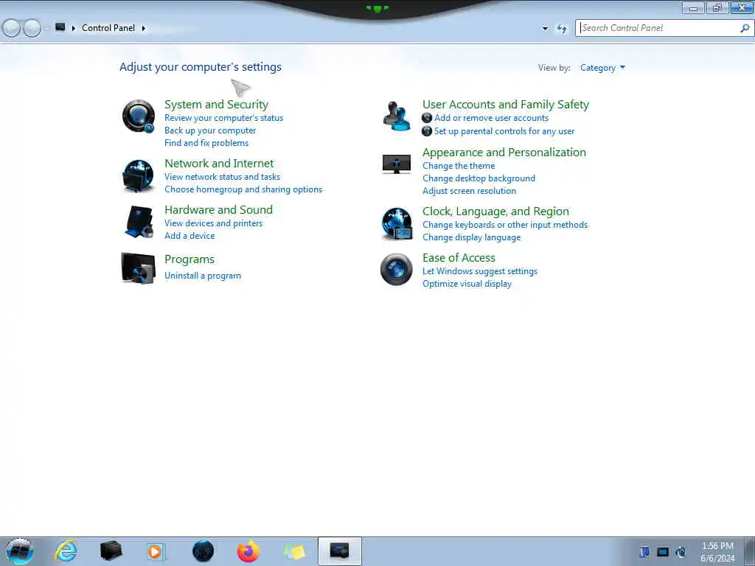Click Find and fix problems
The width and height of the screenshot is (755, 566).
pos(206,143)
